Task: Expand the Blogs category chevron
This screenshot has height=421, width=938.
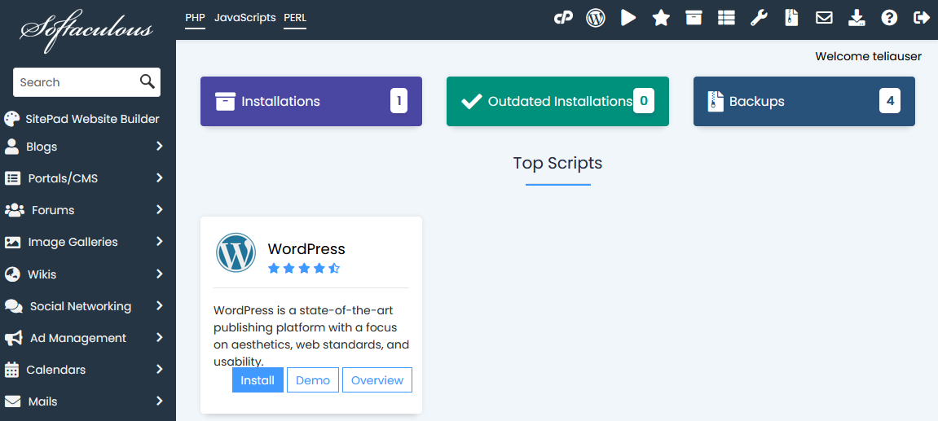Action: [160, 146]
